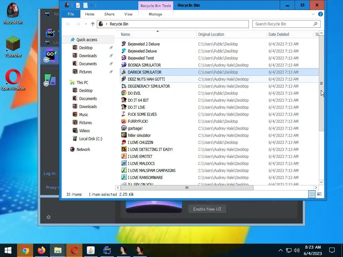Click the garbage! file icon
This screenshot has height=257, width=343.
(x=124, y=128)
